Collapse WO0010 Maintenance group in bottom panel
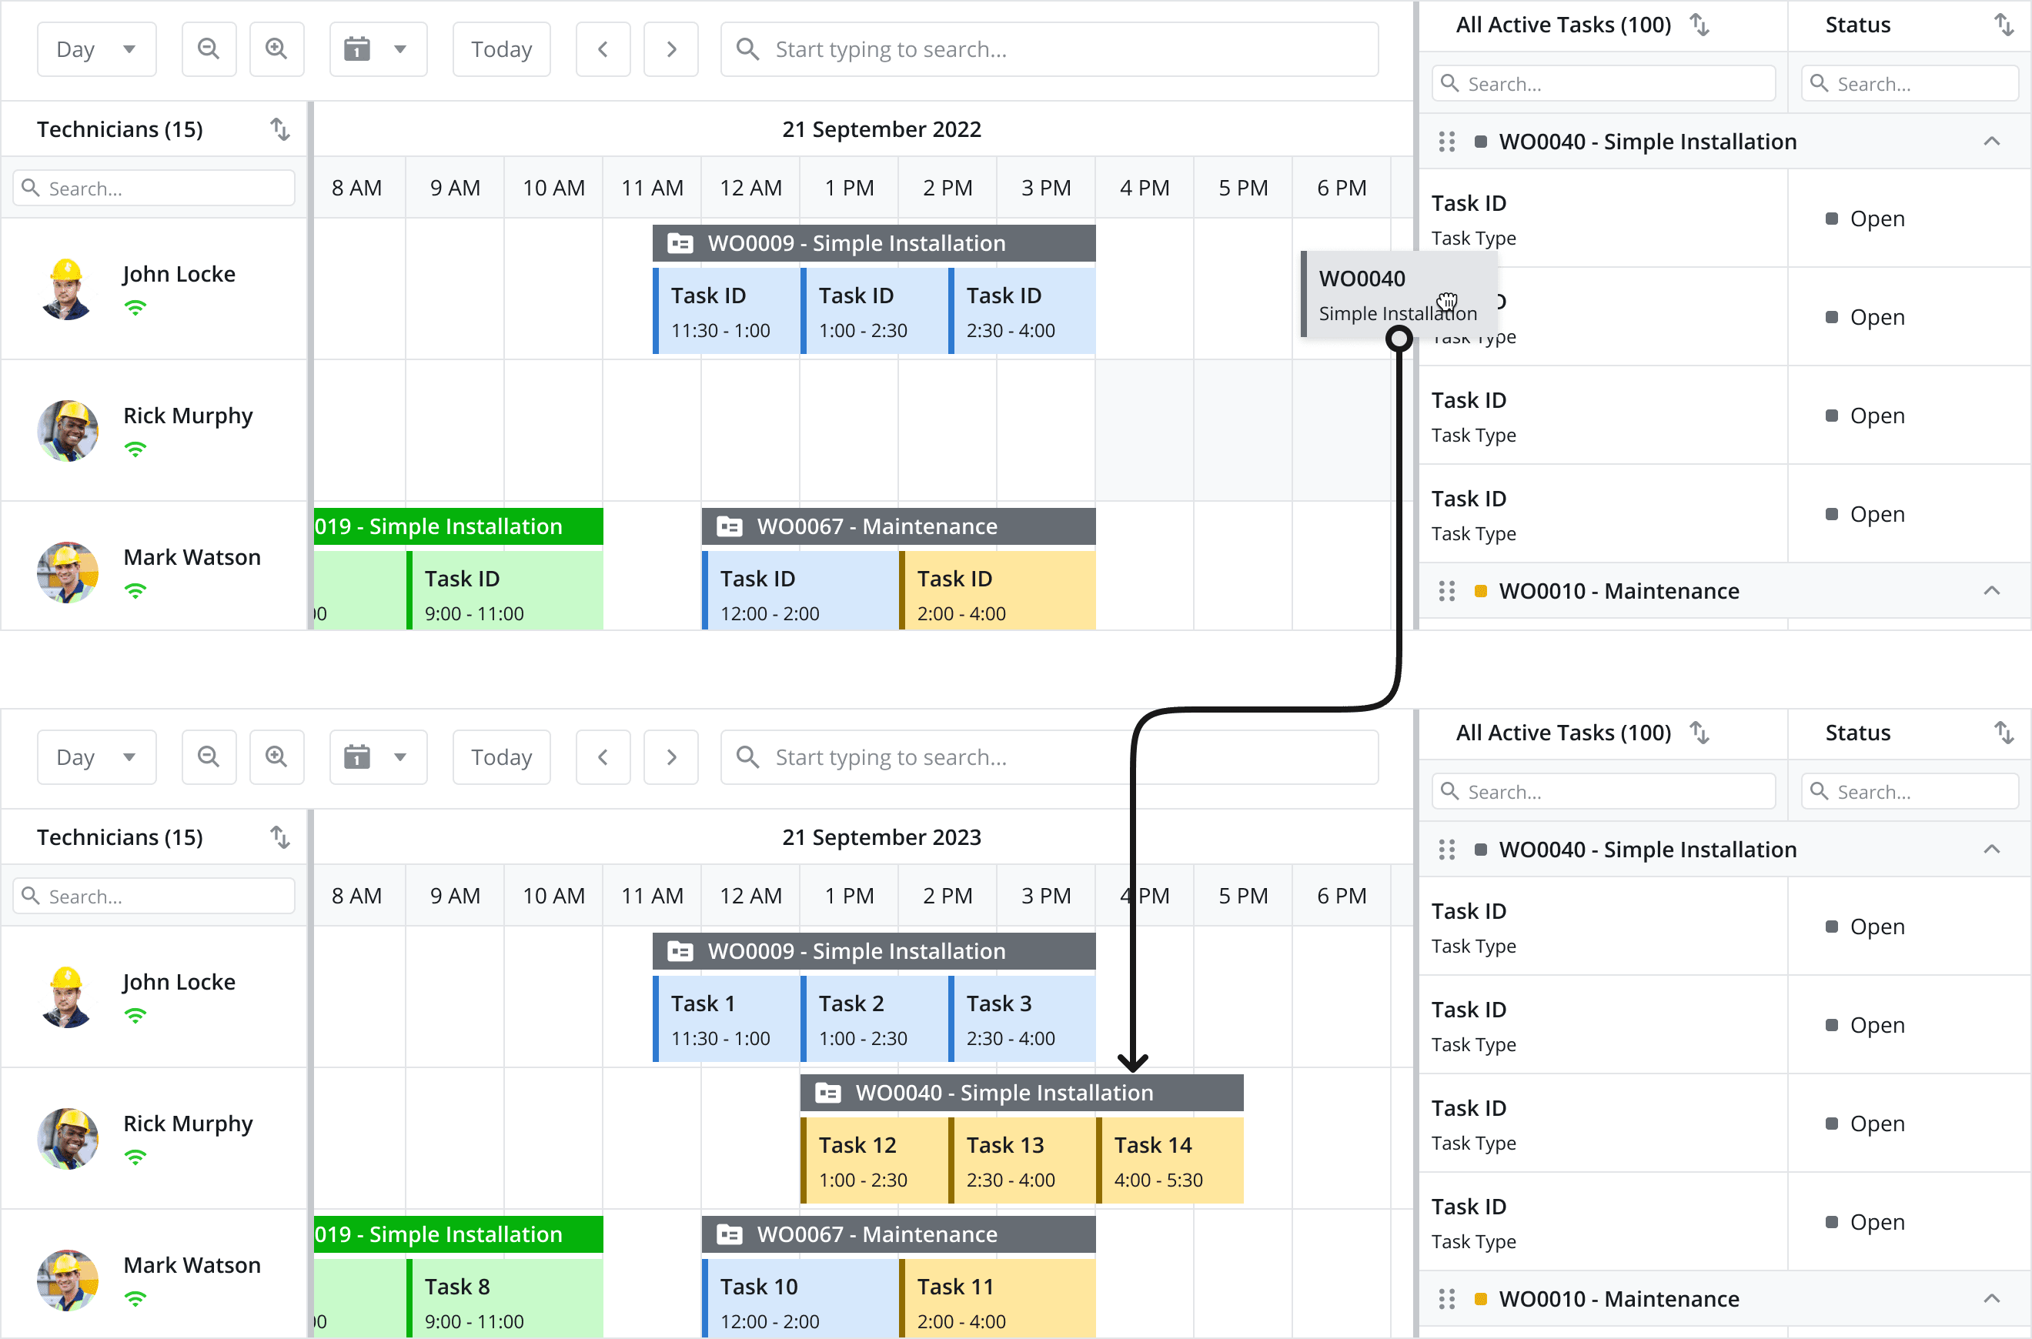The height and width of the screenshot is (1339, 2032). coord(1991,1299)
